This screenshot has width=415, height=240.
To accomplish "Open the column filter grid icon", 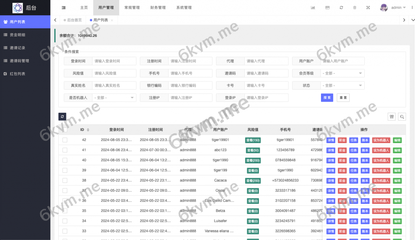I will pos(391,117).
